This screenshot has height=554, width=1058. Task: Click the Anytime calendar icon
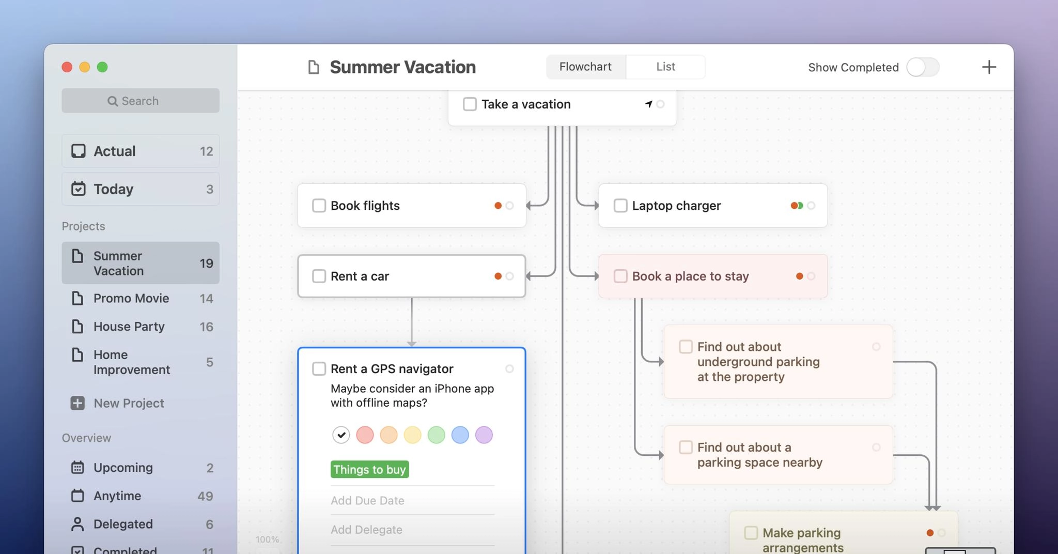[77, 496]
